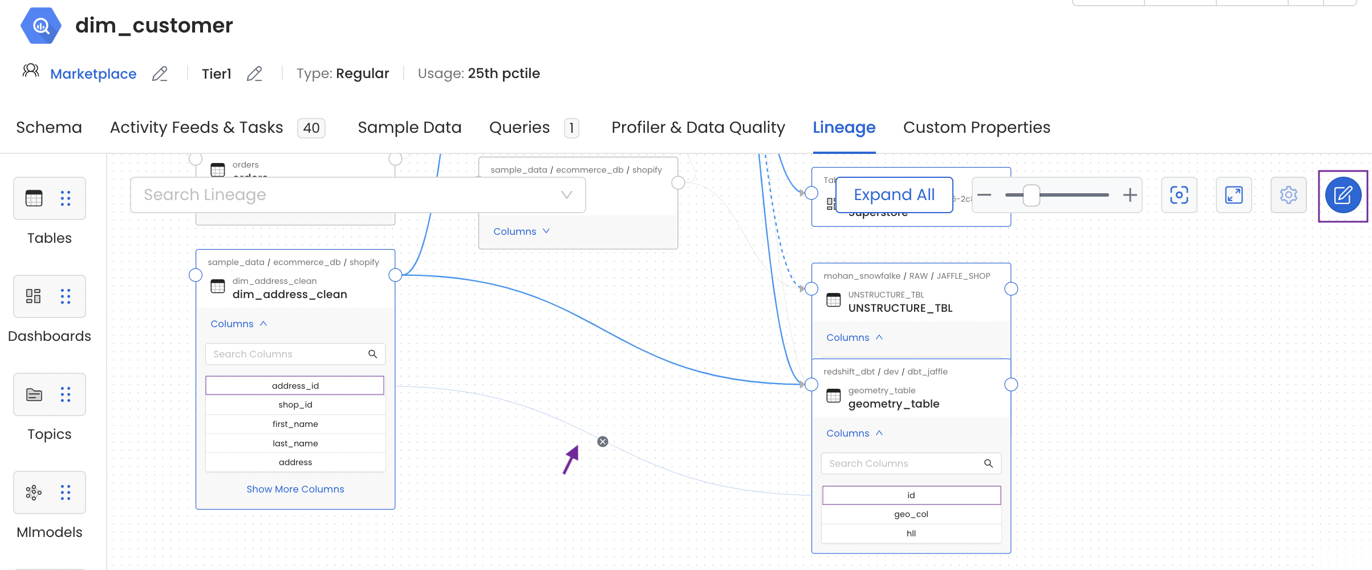Open lineage settings via the gear icon
This screenshot has height=570, width=1372.
(1288, 195)
